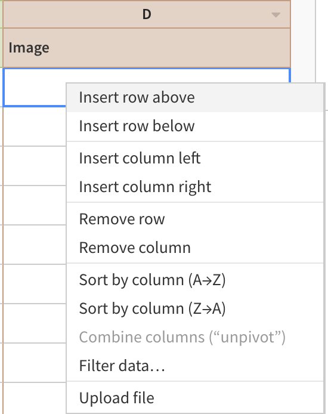Image resolution: width=328 pixels, height=414 pixels.
Task: Select Insert column left
Action: (195, 158)
